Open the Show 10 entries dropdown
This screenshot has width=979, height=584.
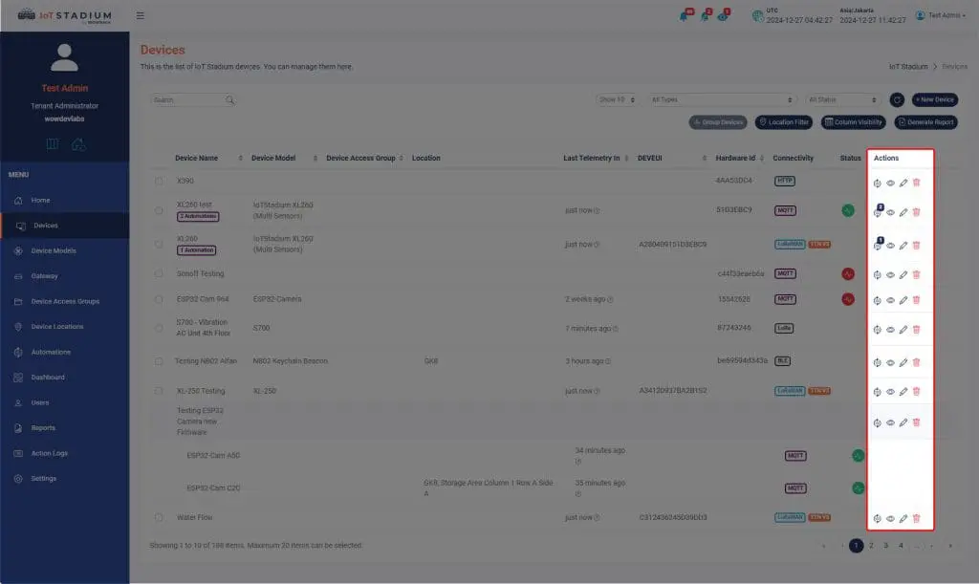tap(617, 99)
